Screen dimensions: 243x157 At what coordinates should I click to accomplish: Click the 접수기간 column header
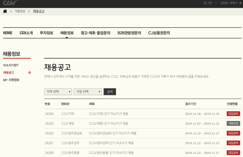(x=191, y=104)
